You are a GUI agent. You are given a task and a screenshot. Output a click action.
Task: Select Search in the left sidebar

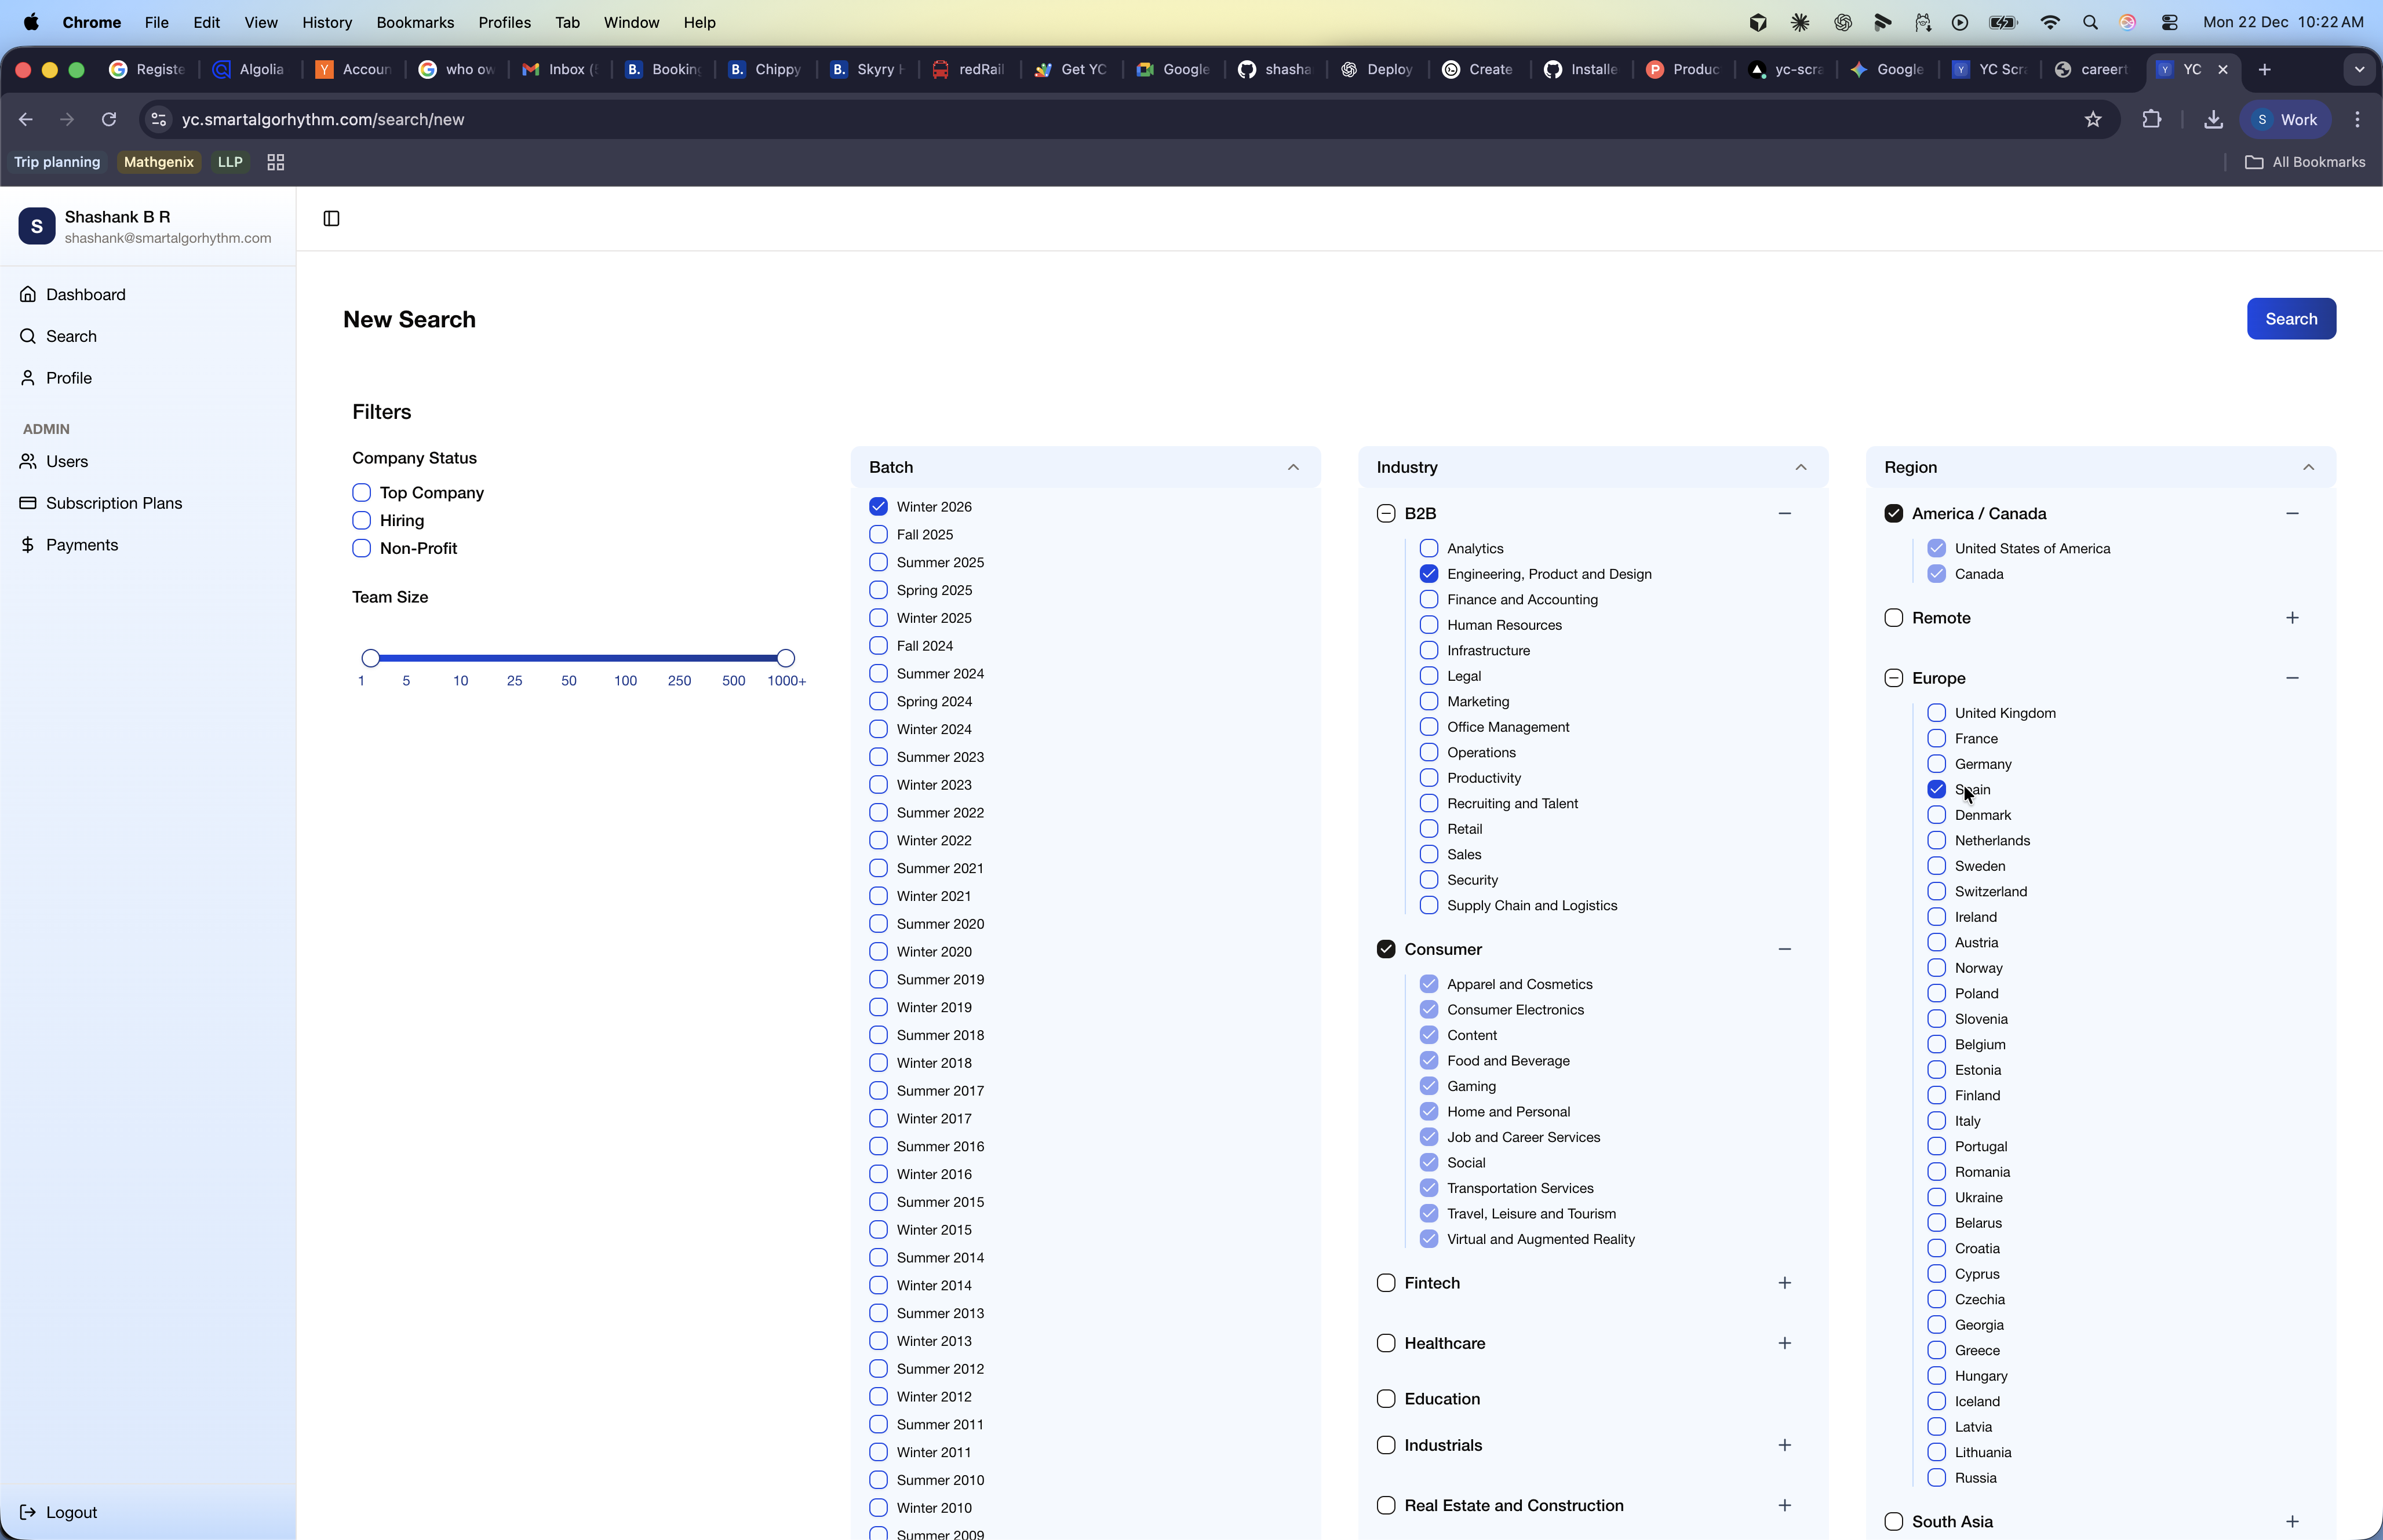[x=71, y=336]
